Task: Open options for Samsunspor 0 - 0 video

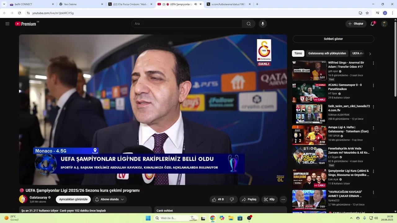Action: point(373,85)
